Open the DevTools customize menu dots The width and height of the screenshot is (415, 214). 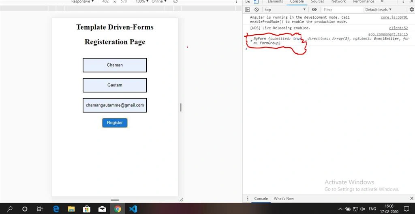tap(403, 2)
